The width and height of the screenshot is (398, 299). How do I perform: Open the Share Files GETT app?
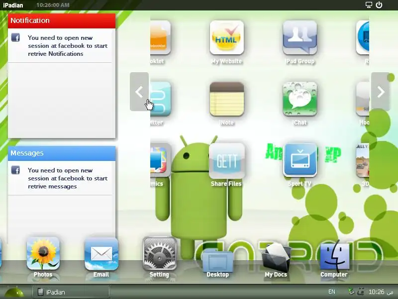(227, 160)
